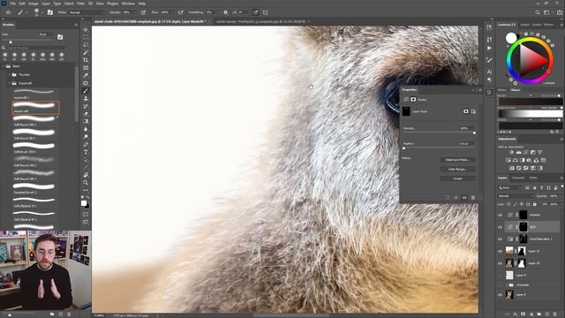
Task: Open brush settings panel icon in options bar
Action: click(50, 12)
